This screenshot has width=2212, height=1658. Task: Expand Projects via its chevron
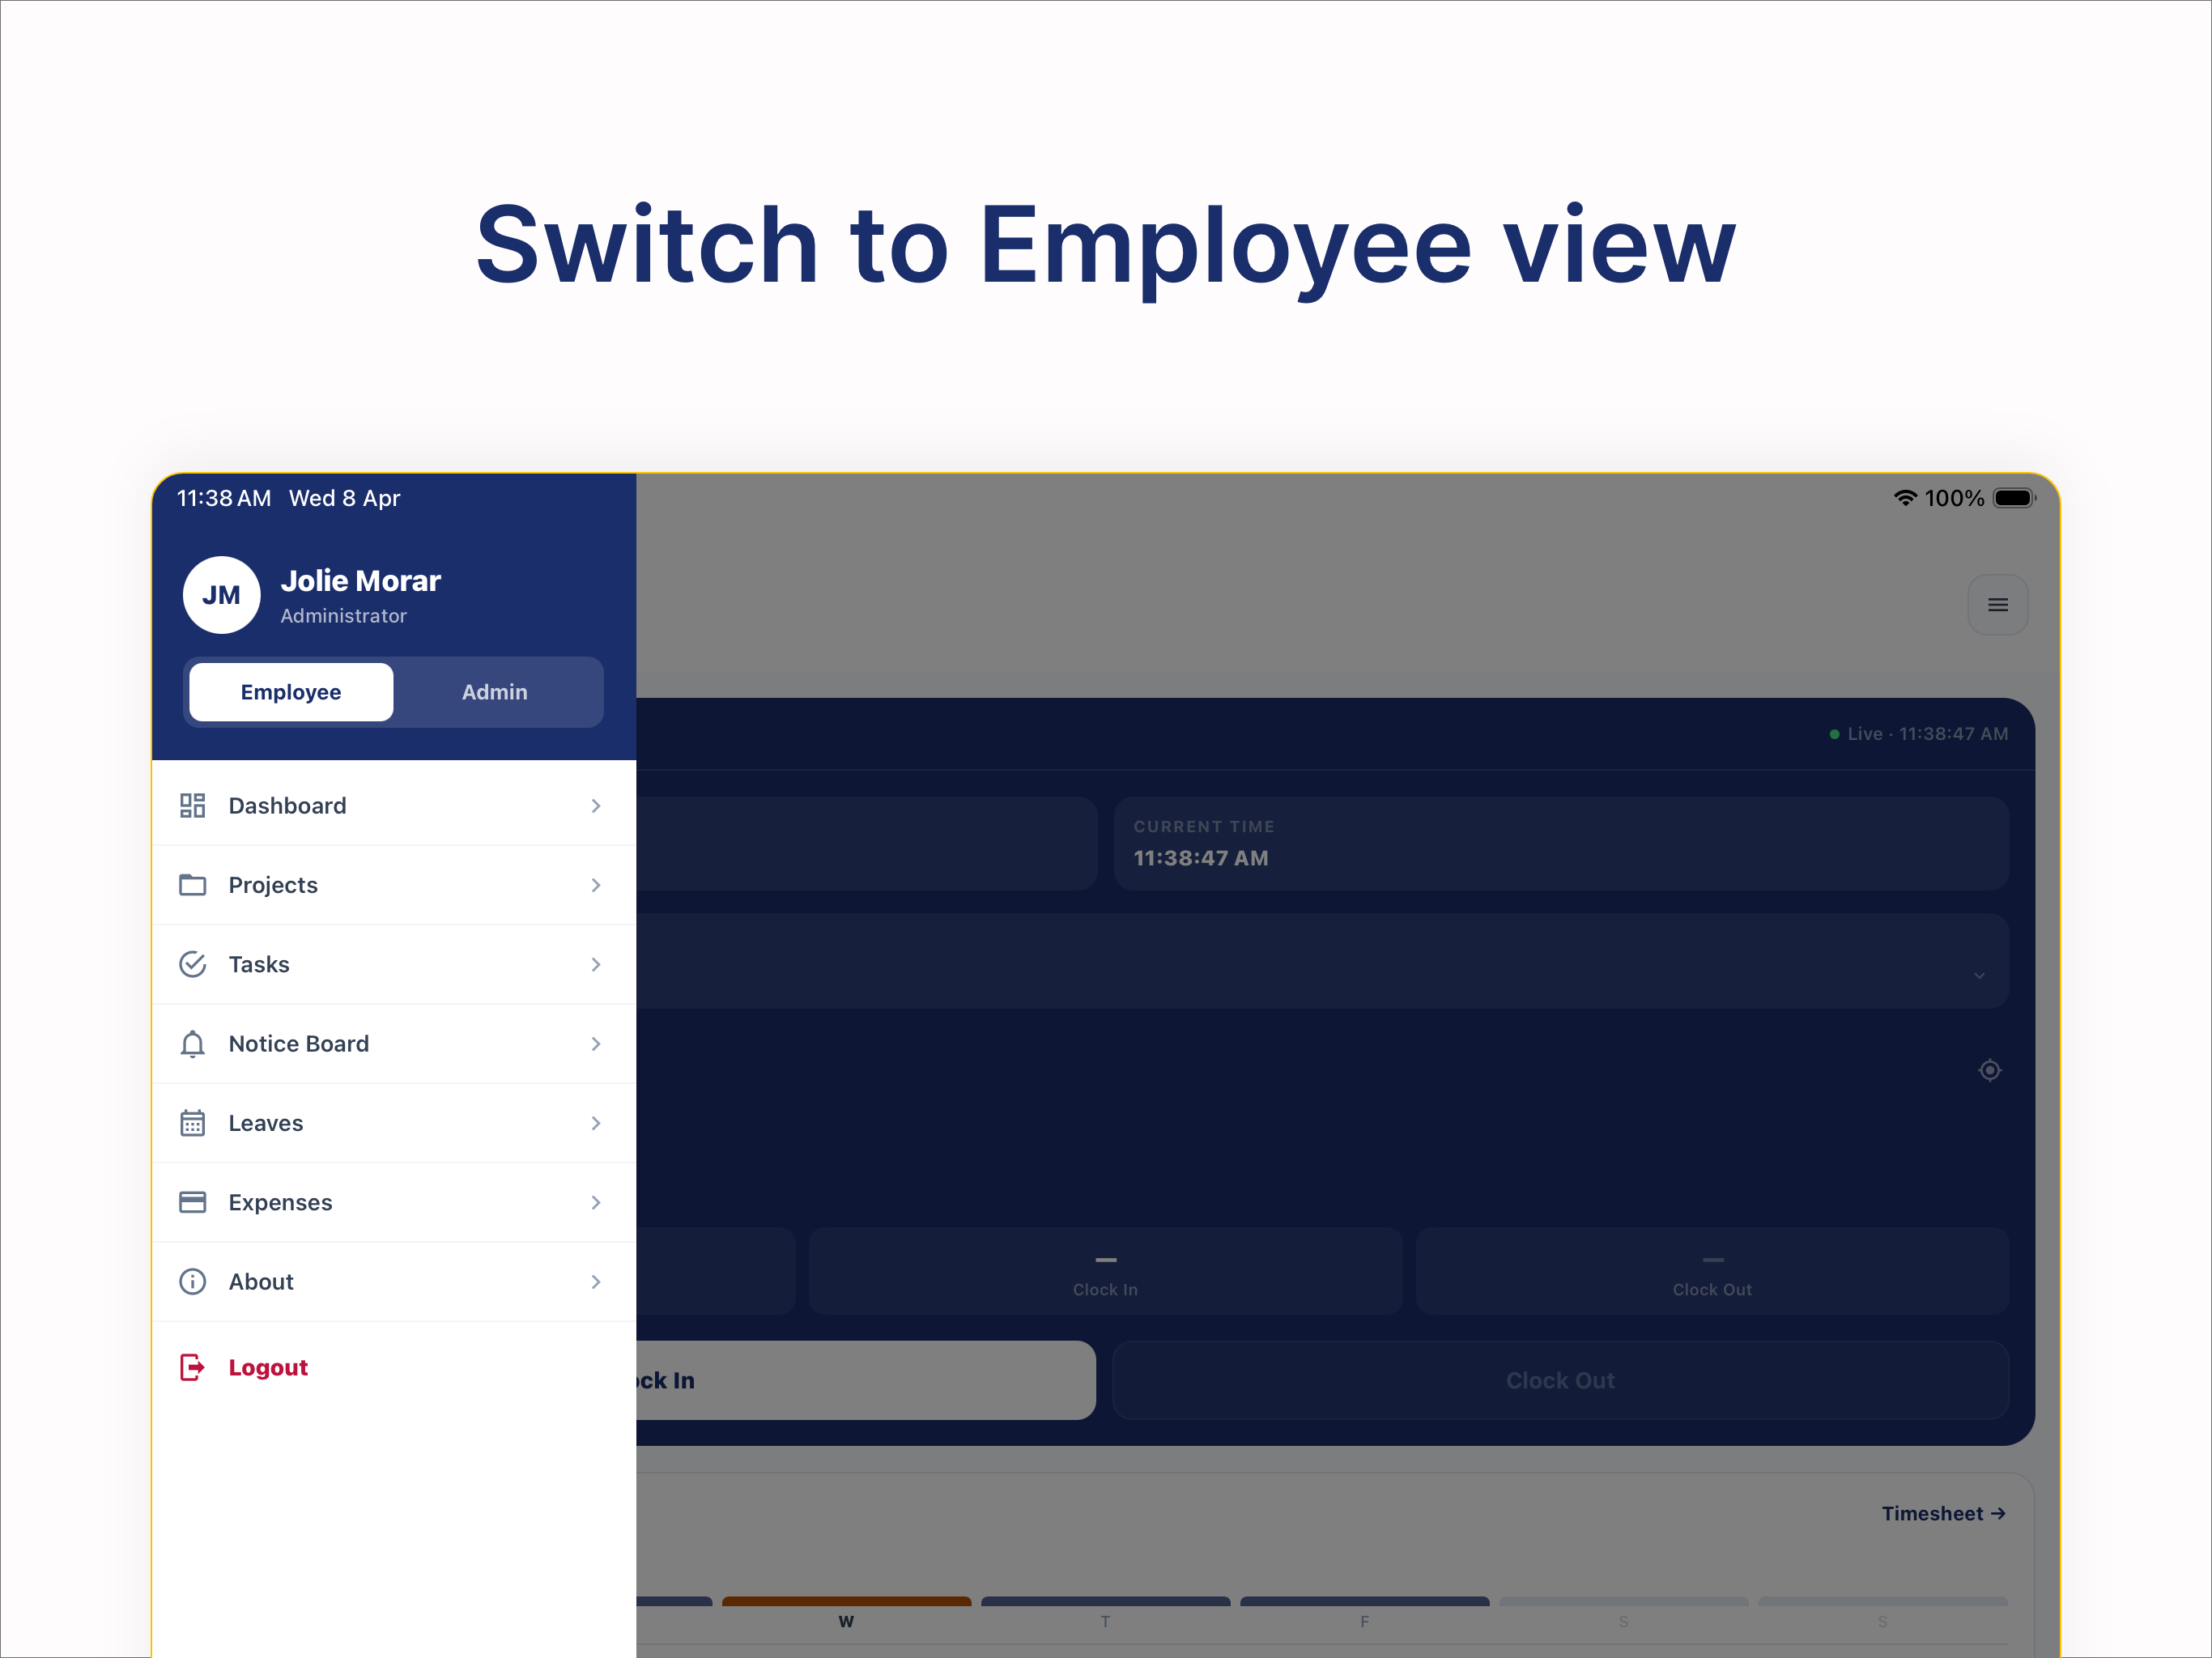pyautogui.click(x=596, y=885)
